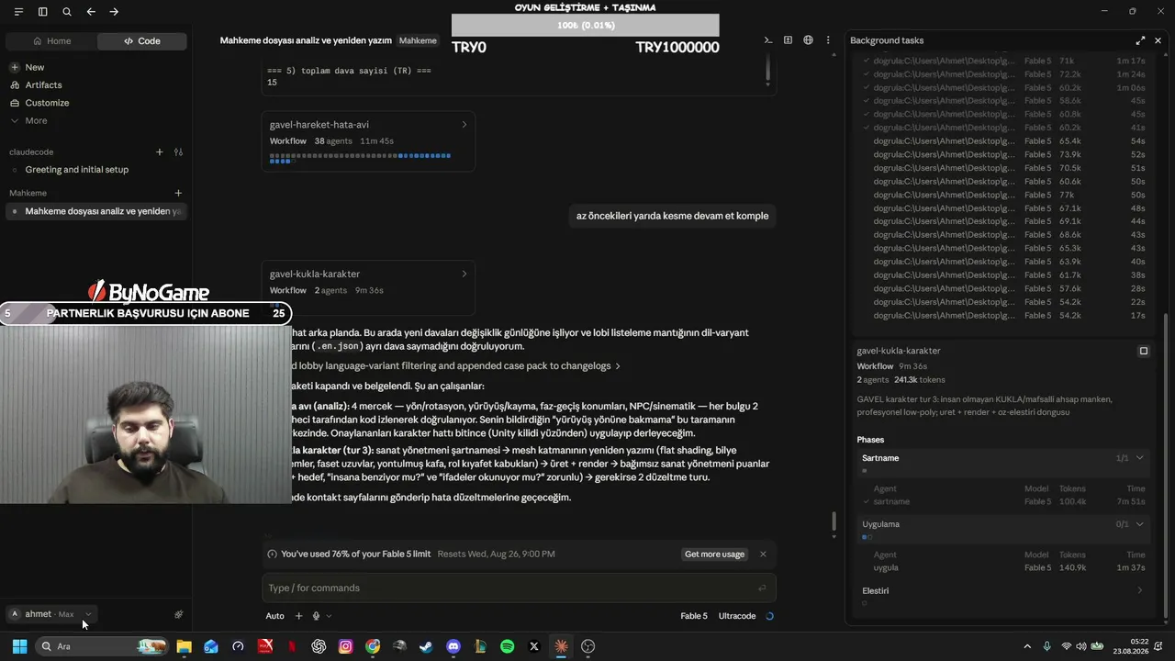Select dogrula row with 73.9k tokens
This screenshot has height=661, width=1175.
(1004, 154)
